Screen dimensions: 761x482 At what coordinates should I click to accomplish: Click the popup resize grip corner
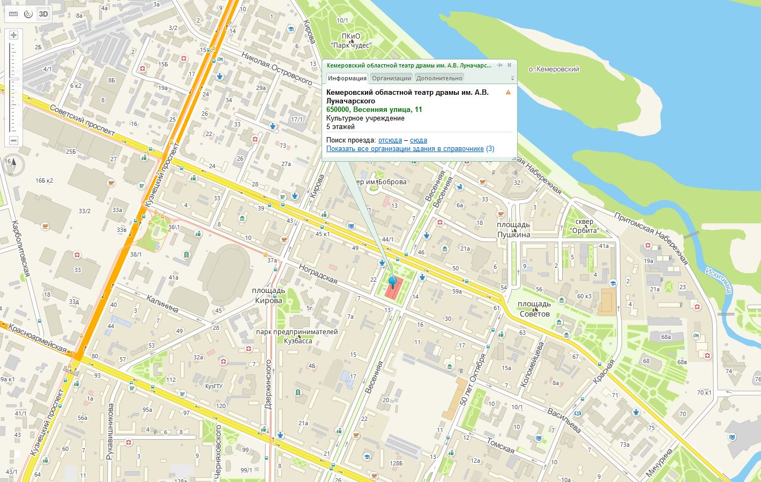tap(514, 159)
